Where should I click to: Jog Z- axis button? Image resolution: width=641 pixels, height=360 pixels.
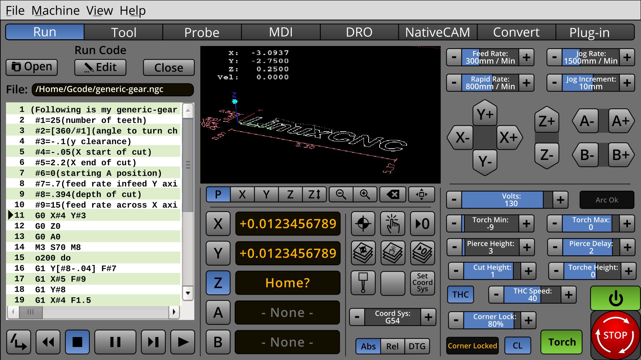[547, 155]
